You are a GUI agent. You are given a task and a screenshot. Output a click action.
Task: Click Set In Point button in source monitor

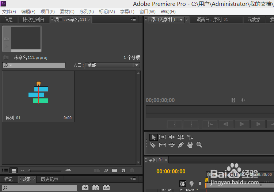175,124
